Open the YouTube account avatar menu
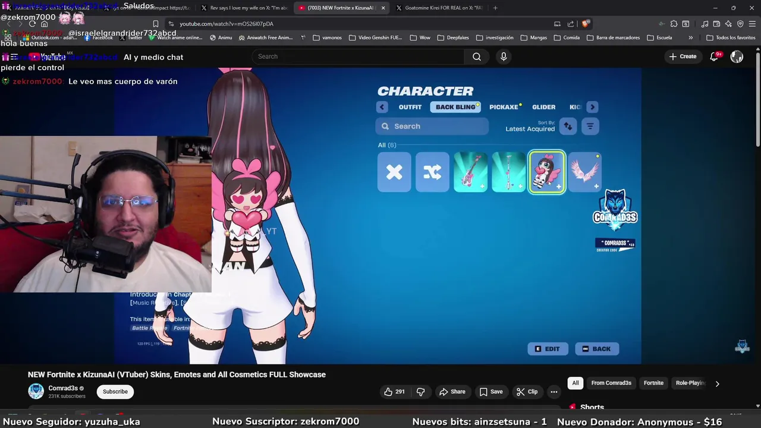Image resolution: width=761 pixels, height=428 pixels. 737,56
